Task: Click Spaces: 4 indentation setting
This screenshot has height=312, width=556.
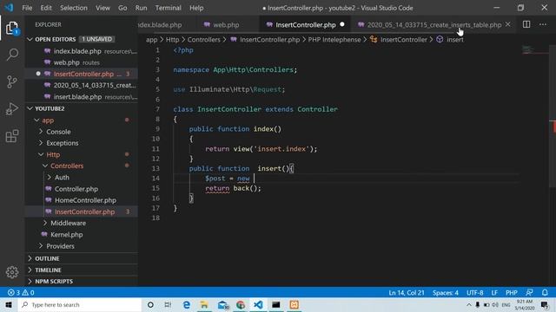Action: pyautogui.click(x=446, y=293)
